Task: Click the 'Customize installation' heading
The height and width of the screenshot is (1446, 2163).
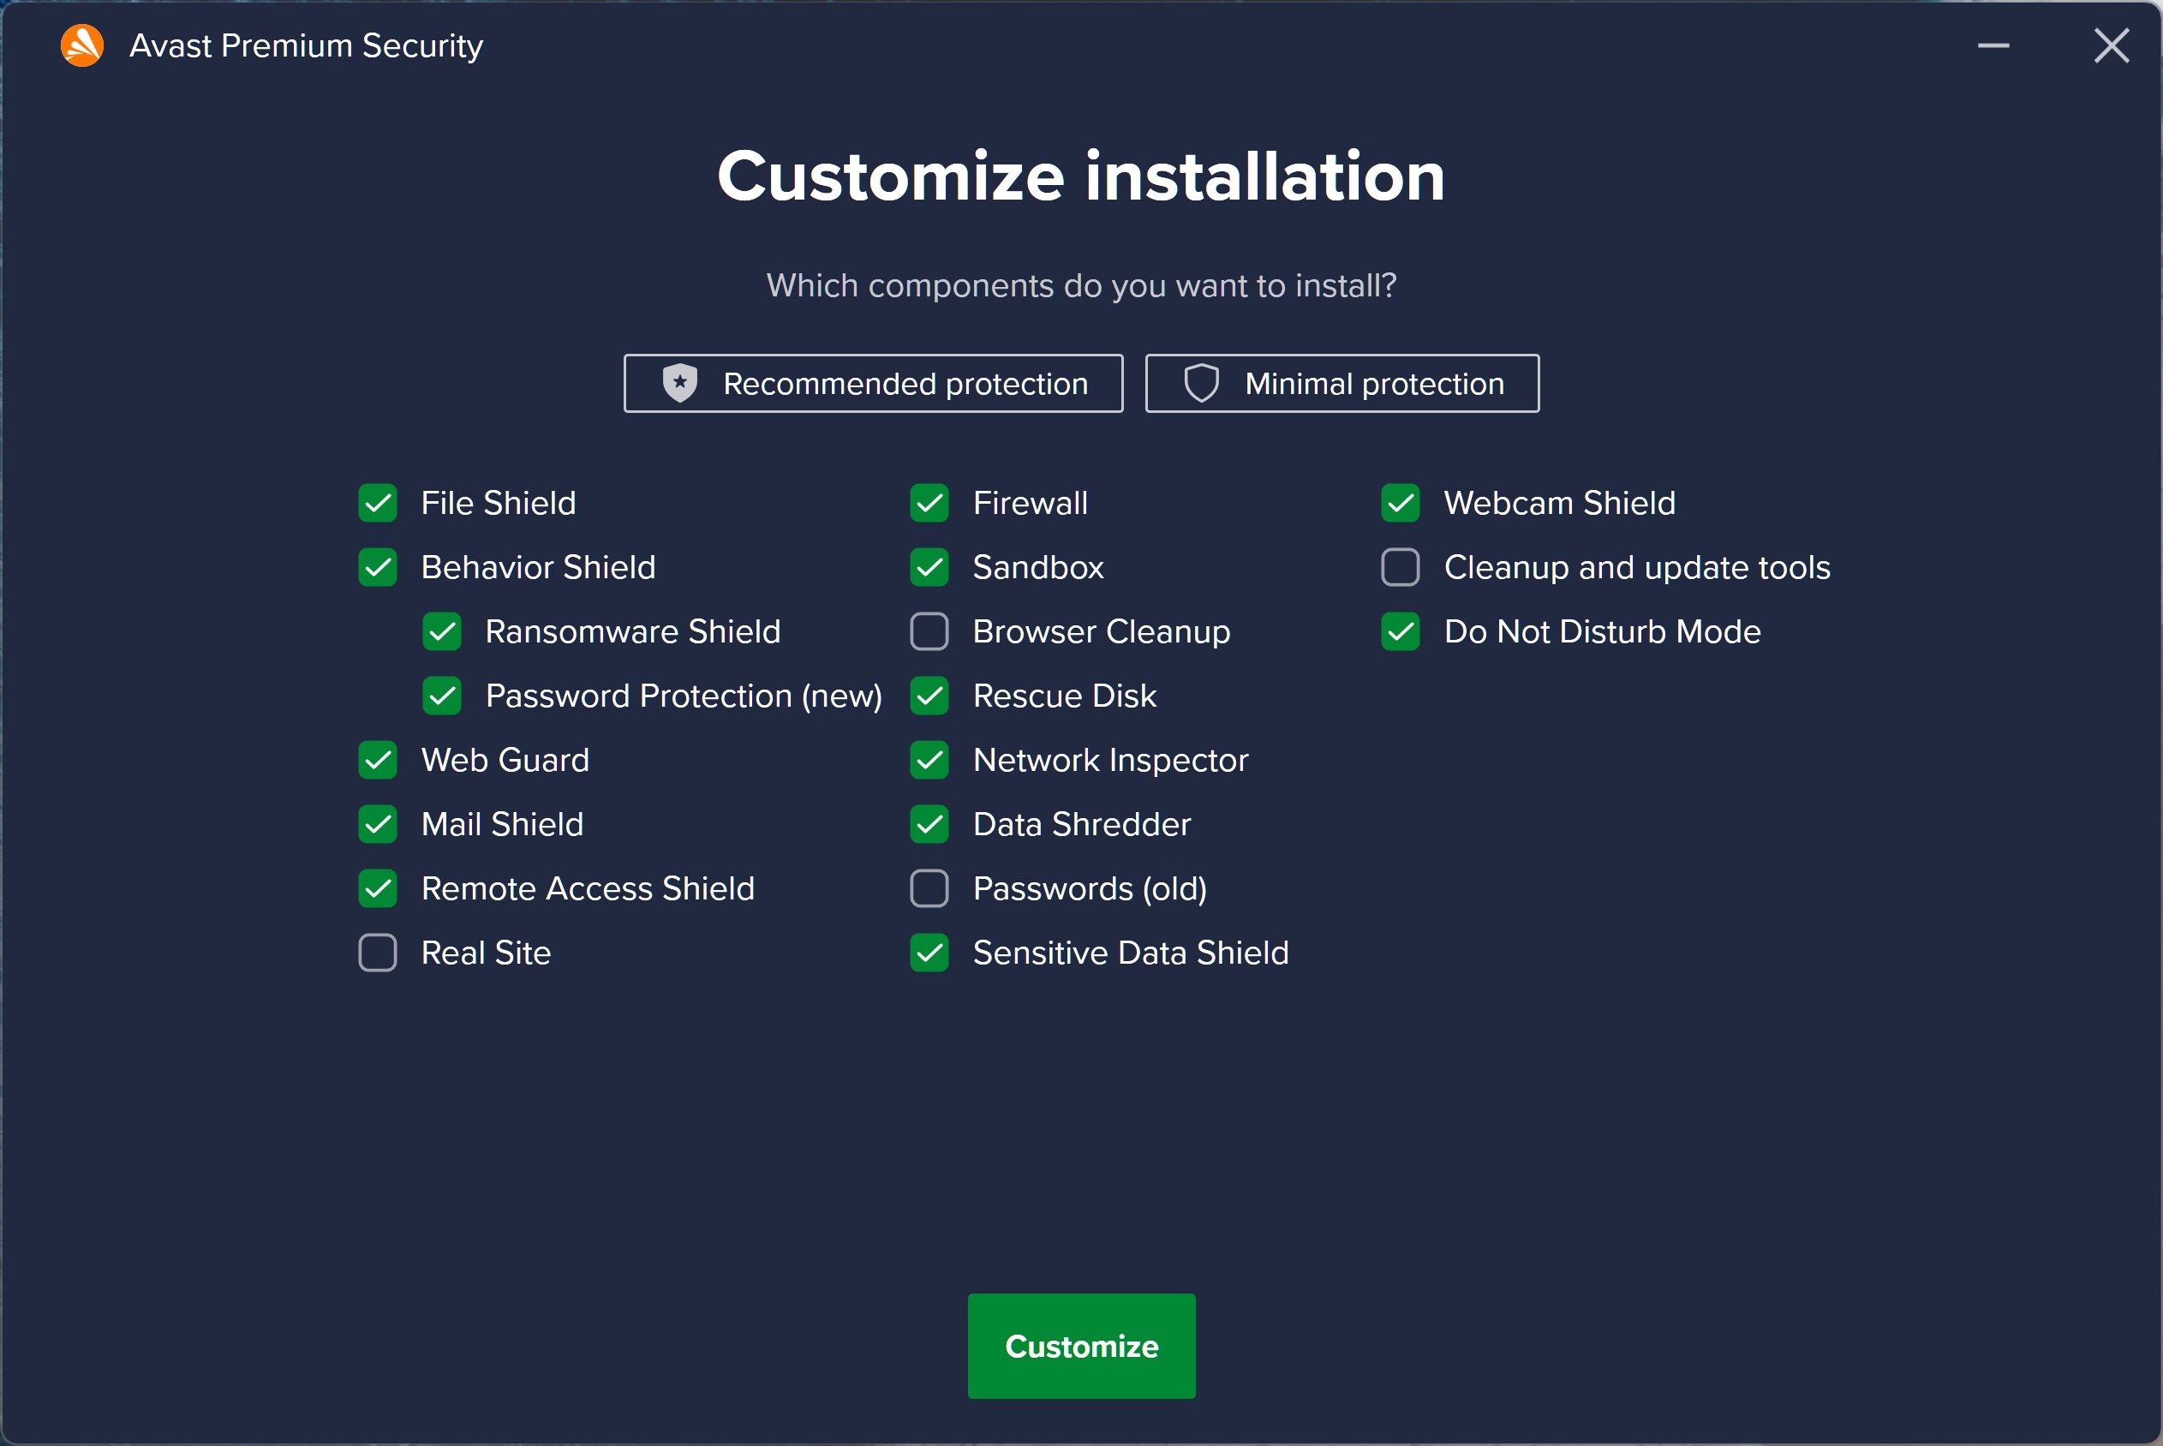Action: pos(1081,176)
